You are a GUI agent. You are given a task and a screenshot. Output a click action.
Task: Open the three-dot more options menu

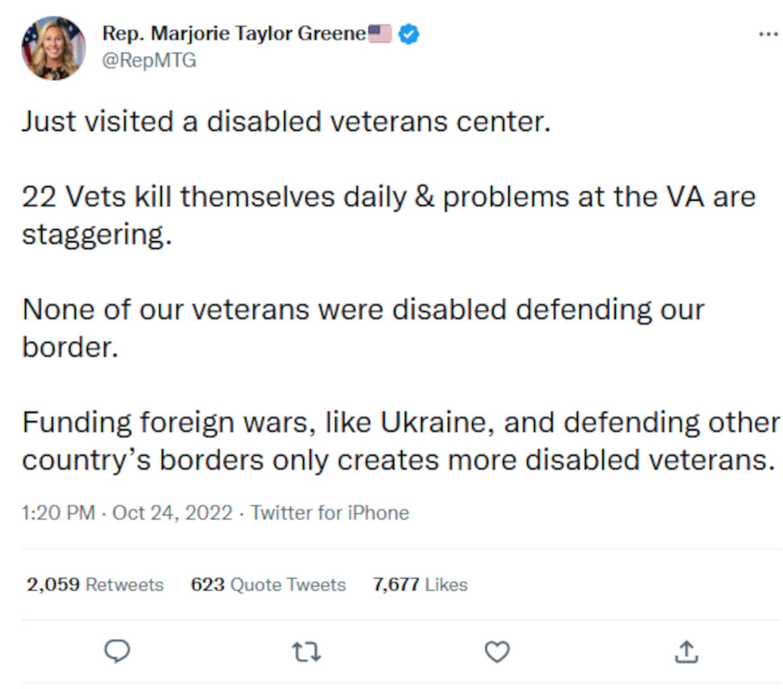767,34
